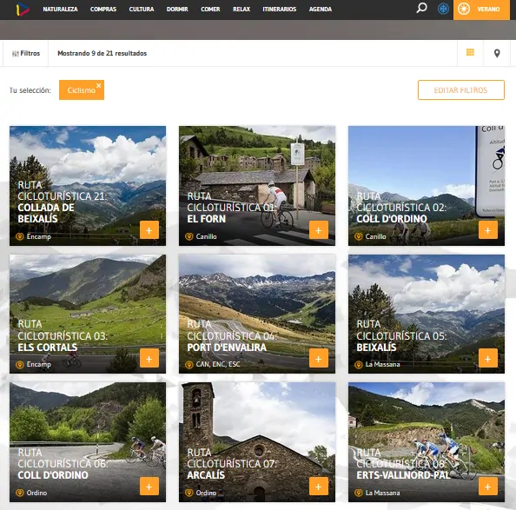Open Ruta Cicloturística 05 Beixalís title
Viewport: 516px width, 510px height.
click(x=401, y=335)
